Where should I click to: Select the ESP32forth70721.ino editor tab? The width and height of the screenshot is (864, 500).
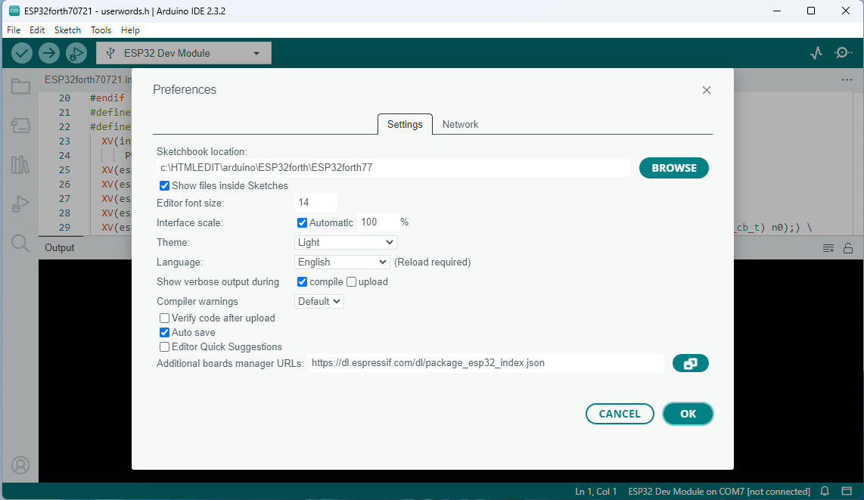88,80
